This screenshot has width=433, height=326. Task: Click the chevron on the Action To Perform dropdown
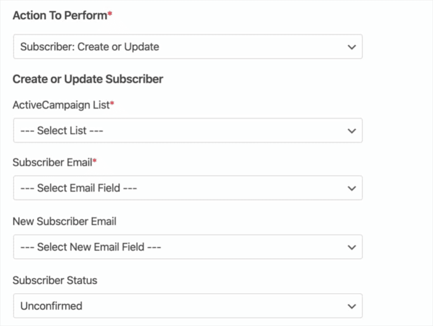[352, 47]
